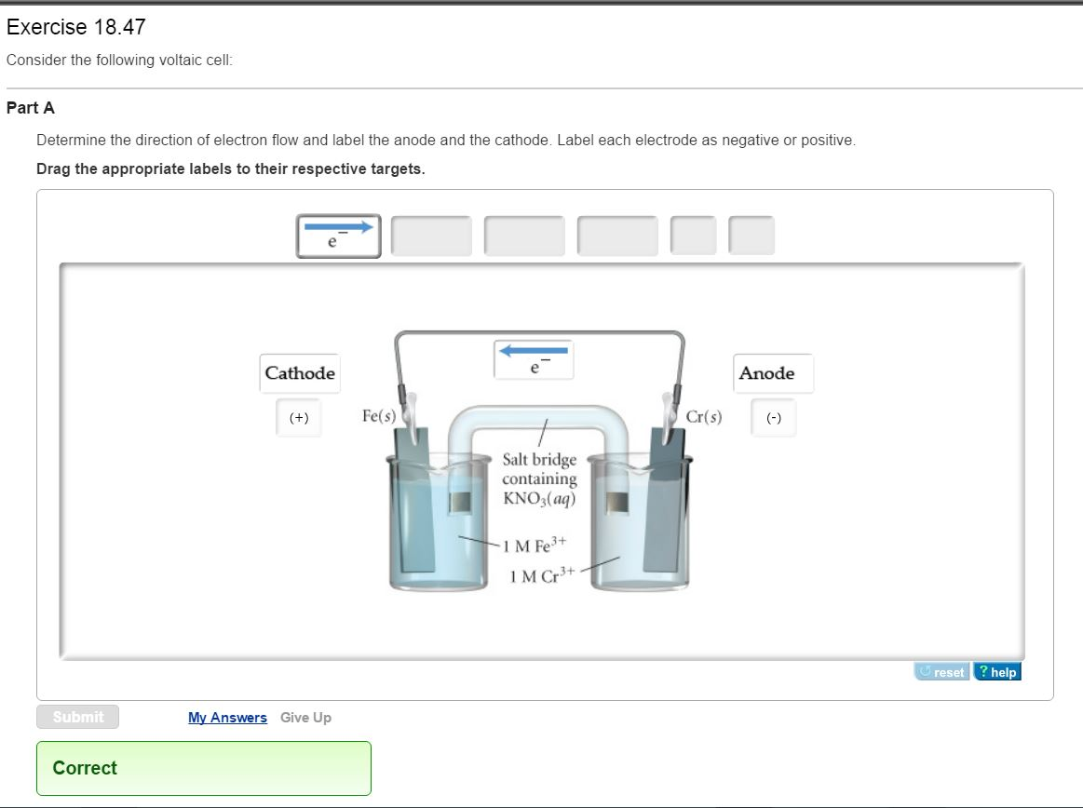The width and height of the screenshot is (1083, 808).
Task: Click the (-) label near the Cr electrode
Action: (773, 417)
